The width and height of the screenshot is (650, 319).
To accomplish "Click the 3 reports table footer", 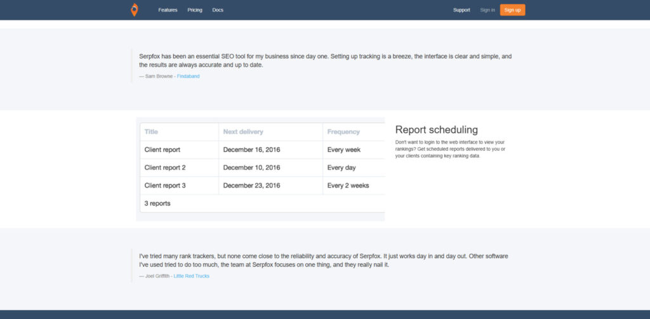I will pyautogui.click(x=157, y=204).
